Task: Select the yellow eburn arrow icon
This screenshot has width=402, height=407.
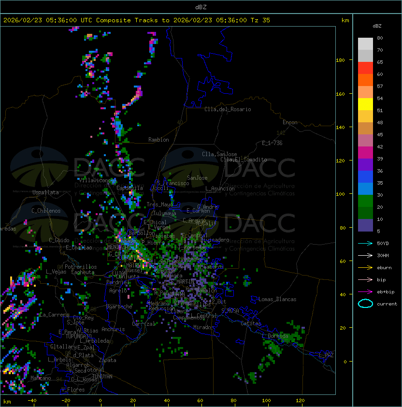Action: (365, 268)
